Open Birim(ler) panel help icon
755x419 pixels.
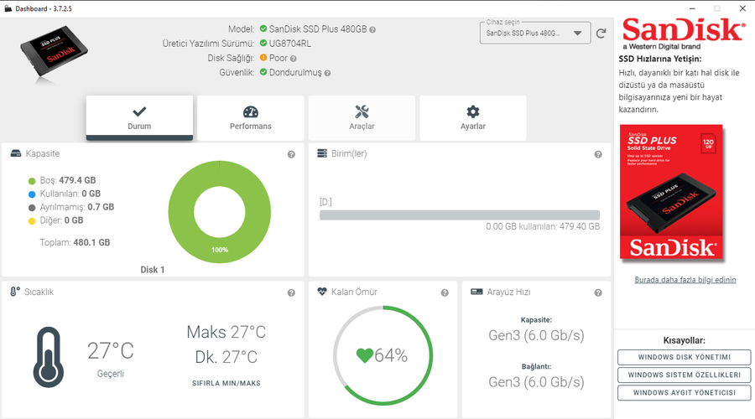pos(598,154)
